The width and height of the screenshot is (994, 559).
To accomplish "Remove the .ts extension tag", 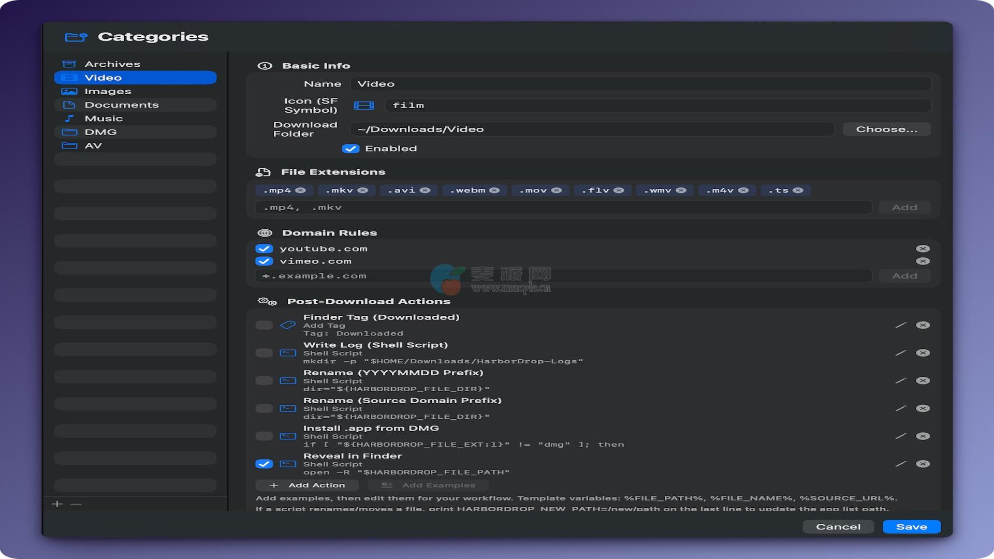I will point(798,190).
